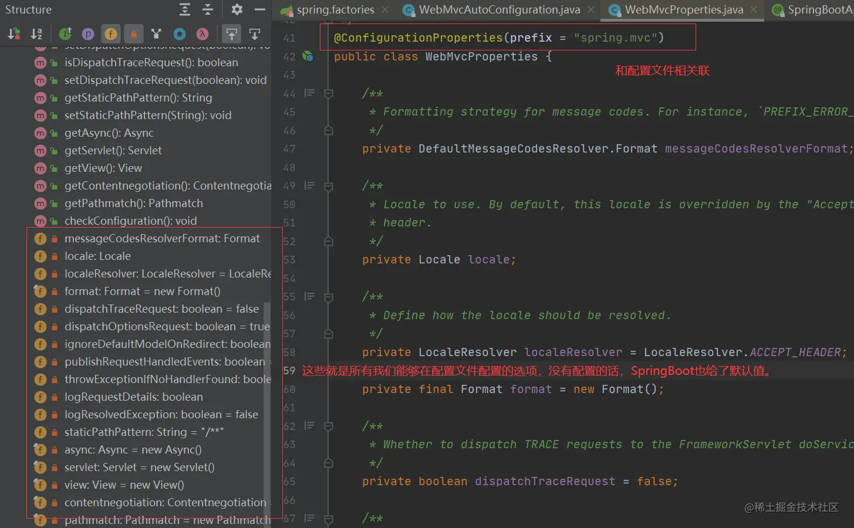Screen dimensions: 854x528
Task: Show anonymous classes in Structure
Action: [180, 34]
